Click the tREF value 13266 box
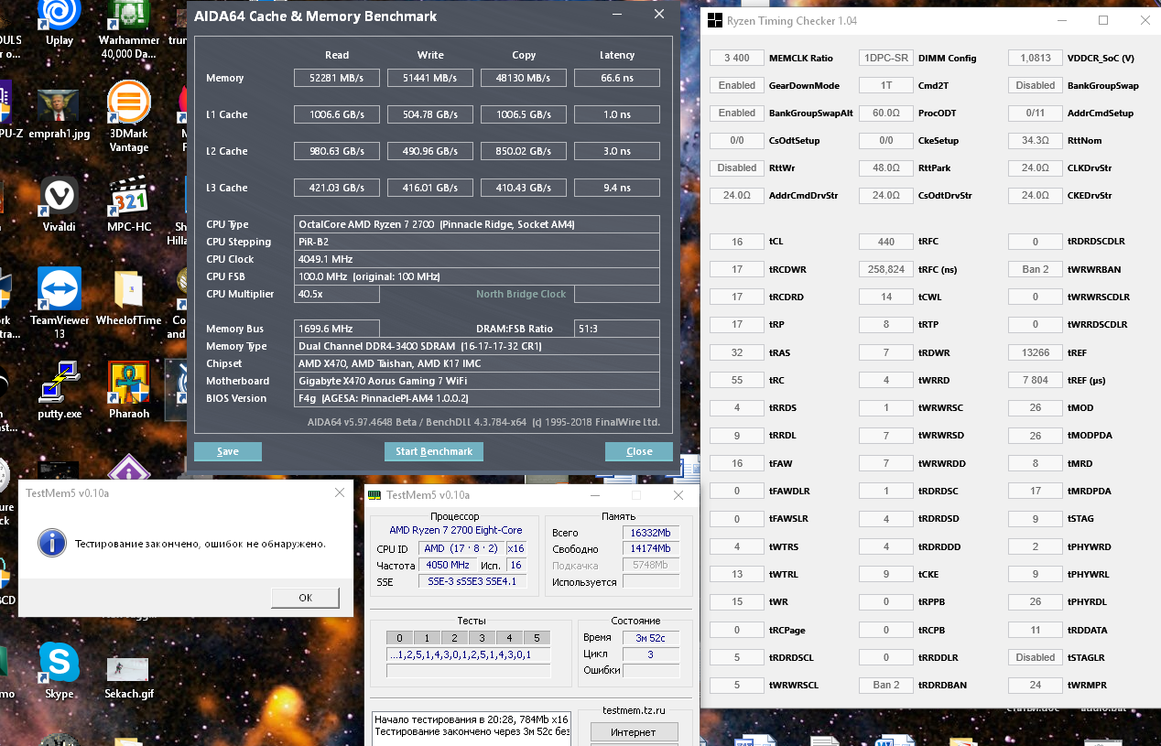This screenshot has height=746, width=1161. click(1036, 352)
